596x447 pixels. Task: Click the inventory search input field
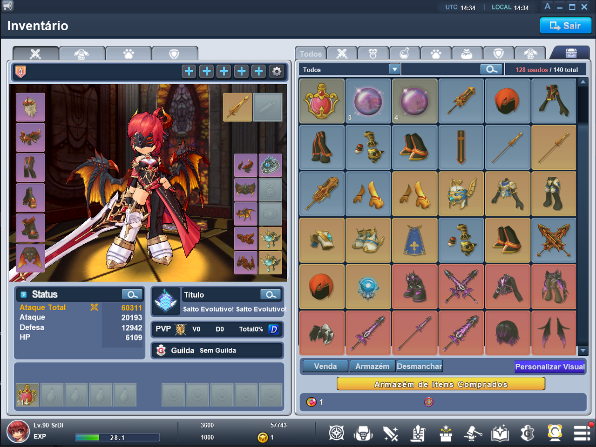440,69
